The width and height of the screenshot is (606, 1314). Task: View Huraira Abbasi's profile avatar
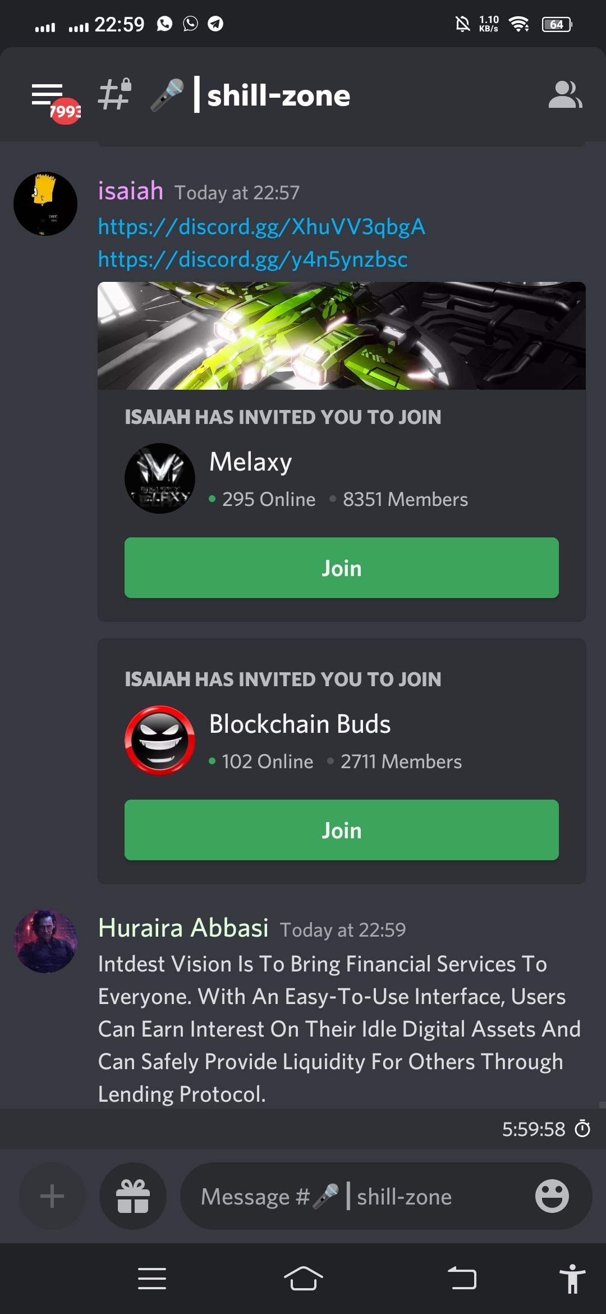click(x=45, y=941)
